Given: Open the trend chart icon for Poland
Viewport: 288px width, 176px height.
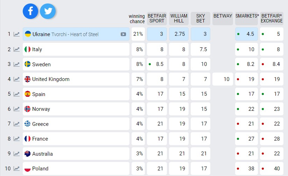Looking at the screenshot, I should tap(16, 169).
